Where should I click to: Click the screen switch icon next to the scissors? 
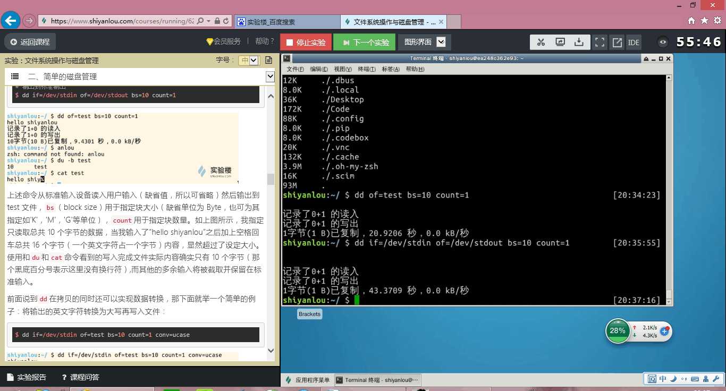(x=560, y=42)
